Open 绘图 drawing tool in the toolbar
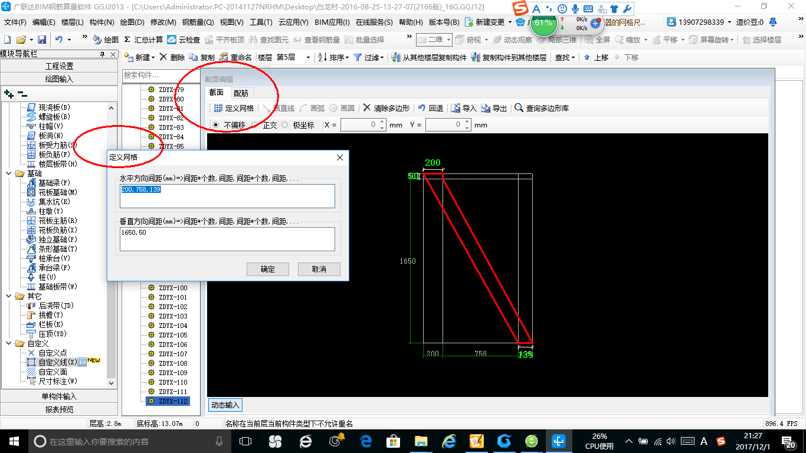806x453 pixels. tap(106, 40)
